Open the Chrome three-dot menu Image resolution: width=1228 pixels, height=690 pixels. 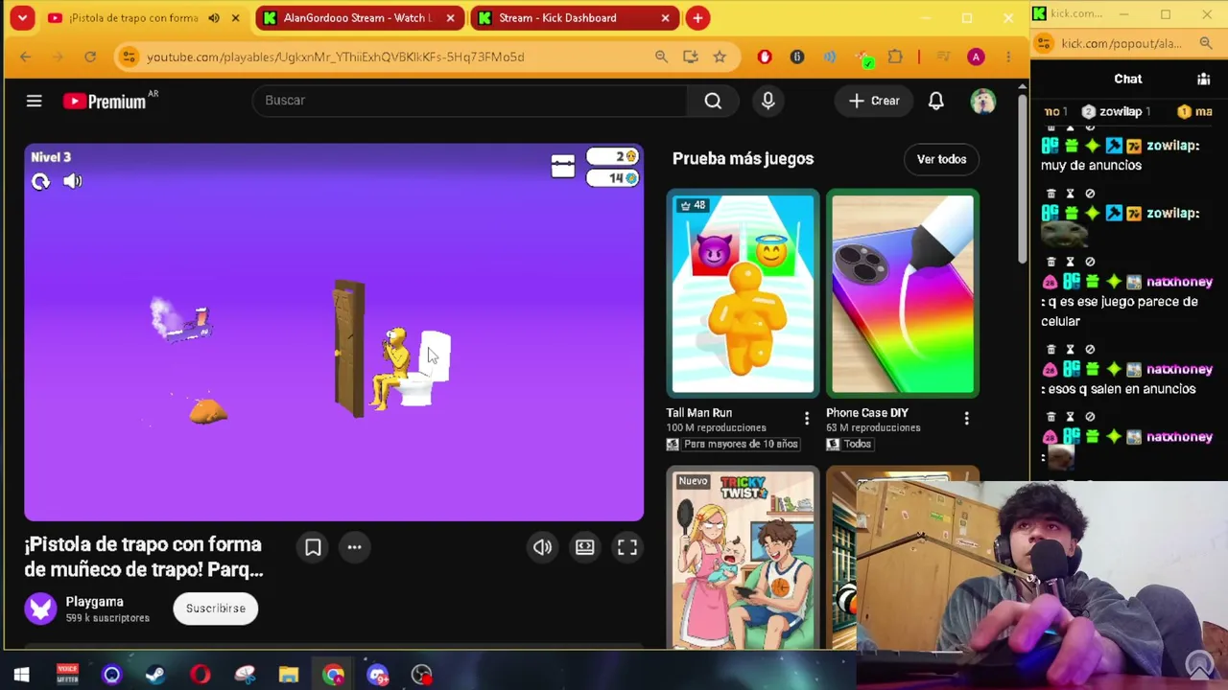coord(1008,57)
